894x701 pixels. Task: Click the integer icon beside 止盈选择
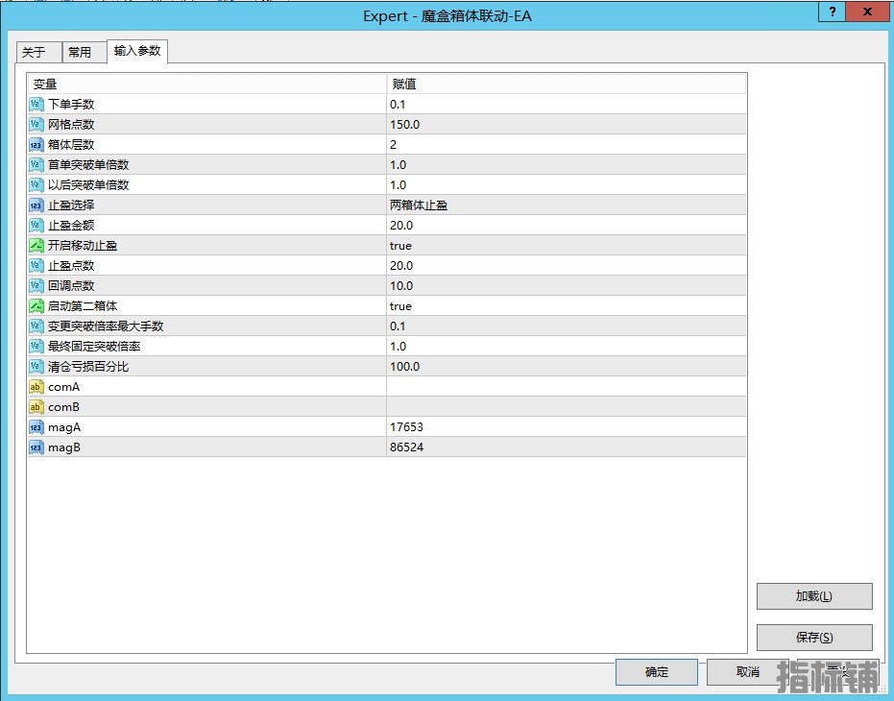click(36, 205)
